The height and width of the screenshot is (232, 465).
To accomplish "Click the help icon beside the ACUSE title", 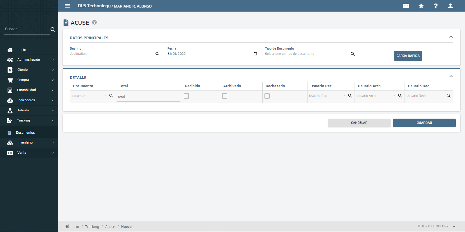I will pos(94,22).
